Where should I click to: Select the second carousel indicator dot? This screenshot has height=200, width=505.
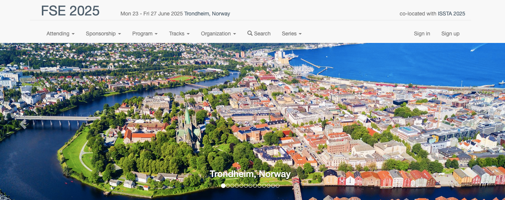(x=228, y=186)
